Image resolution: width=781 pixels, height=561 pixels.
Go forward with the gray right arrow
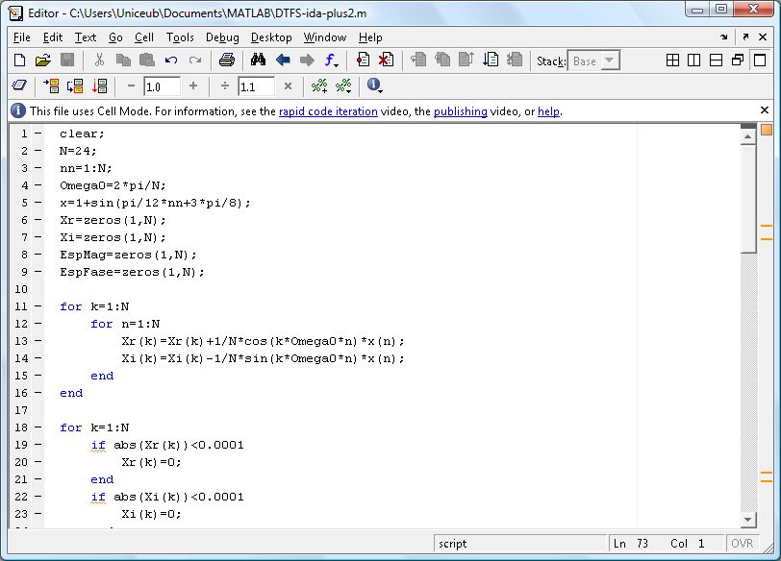click(307, 61)
